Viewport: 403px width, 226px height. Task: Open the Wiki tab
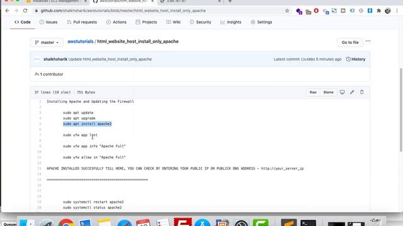(x=174, y=22)
